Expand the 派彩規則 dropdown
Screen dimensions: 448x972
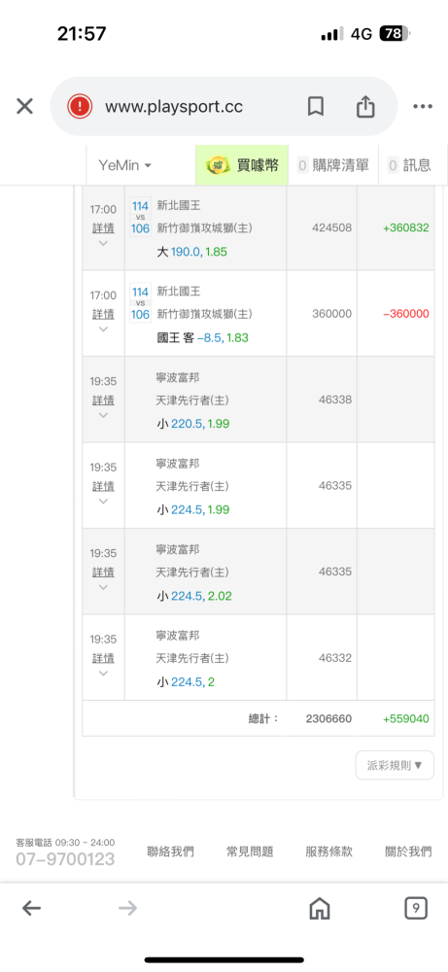[395, 765]
